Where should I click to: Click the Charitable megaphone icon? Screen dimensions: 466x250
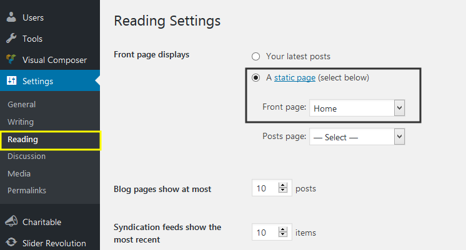pos(11,222)
